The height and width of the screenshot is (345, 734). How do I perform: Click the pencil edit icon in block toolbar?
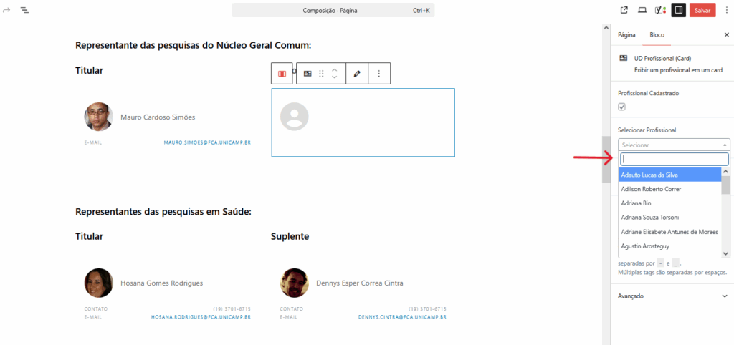[357, 73]
